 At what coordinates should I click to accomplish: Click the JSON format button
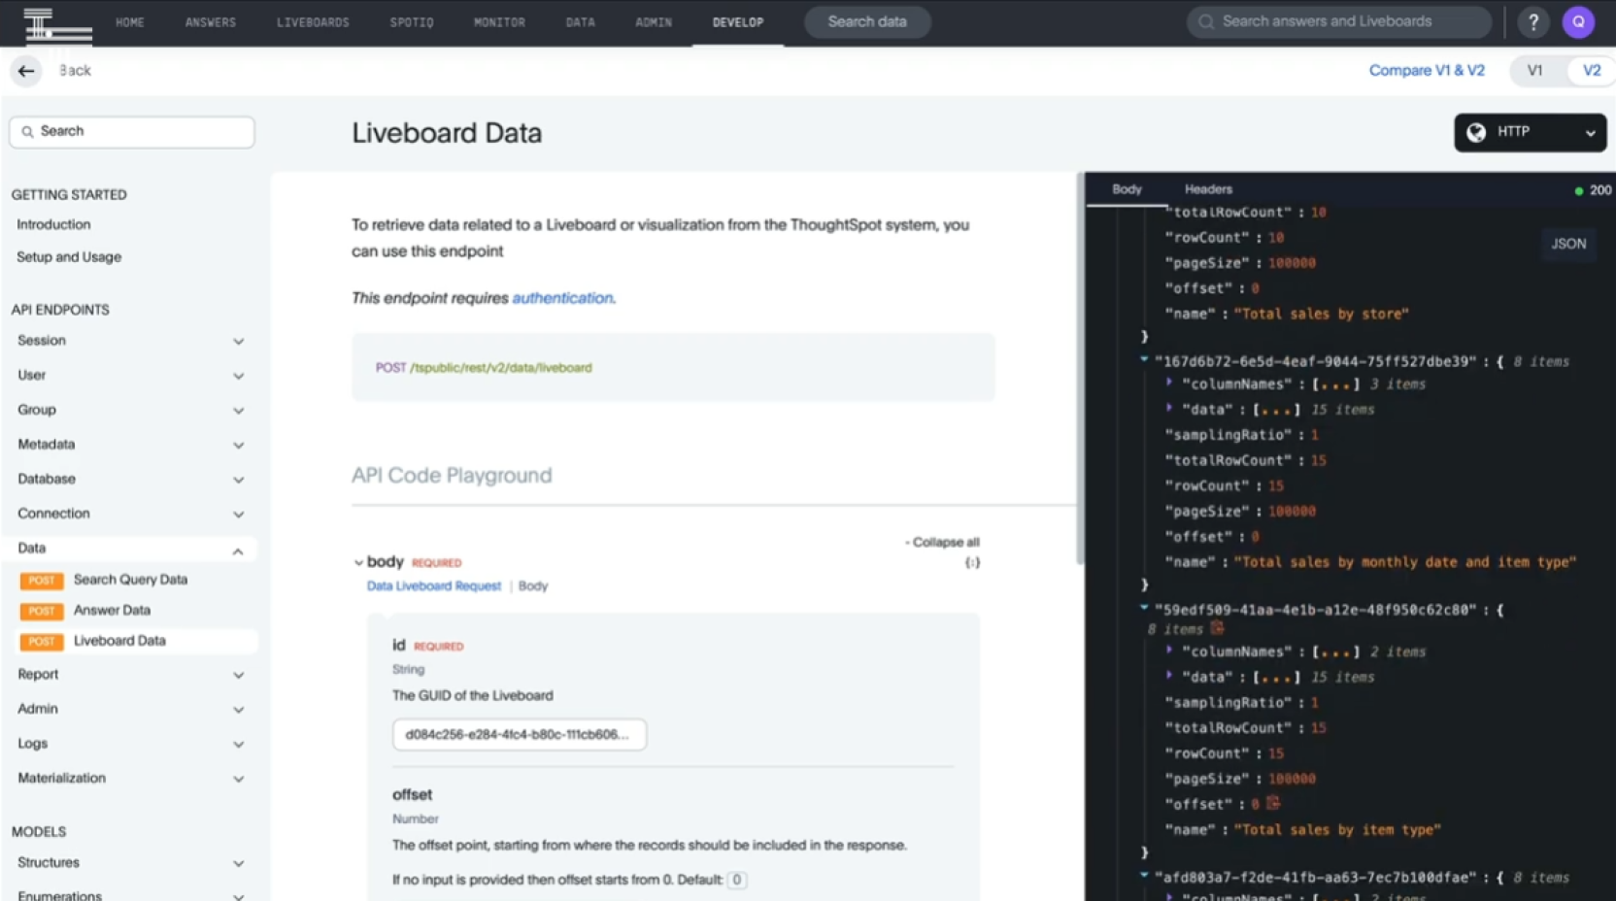tap(1567, 244)
